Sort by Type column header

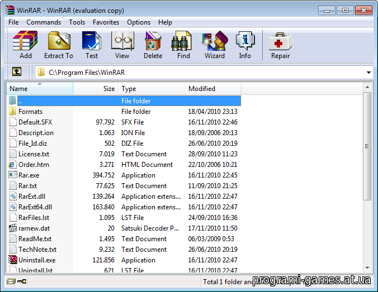[x=152, y=88]
